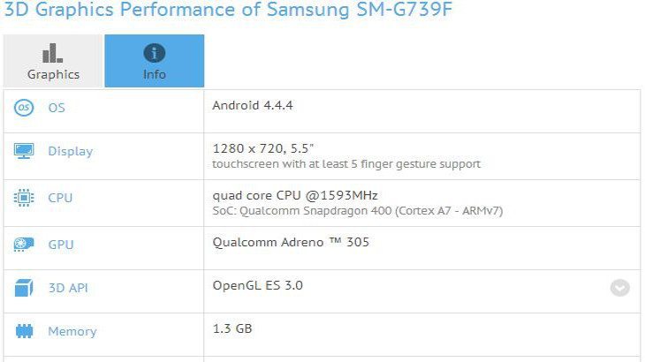The width and height of the screenshot is (645, 362).
Task: Click the CPU chip icon
Action: point(24,198)
